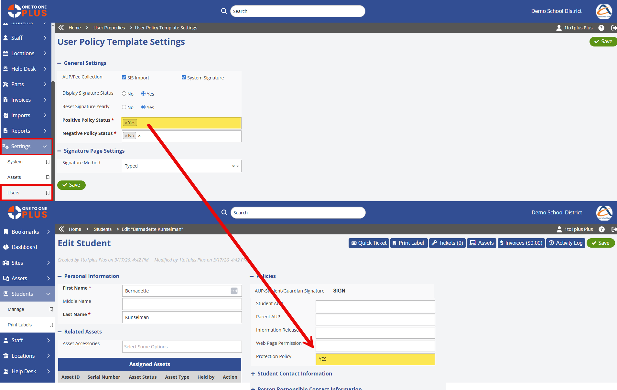Select Yes for Reset Signature Yearly
Viewport: 617px width, 390px height.
pyautogui.click(x=143, y=107)
